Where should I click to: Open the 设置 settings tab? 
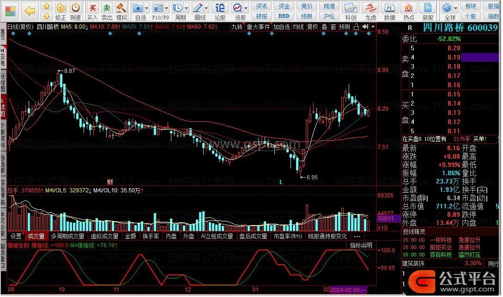point(16,237)
